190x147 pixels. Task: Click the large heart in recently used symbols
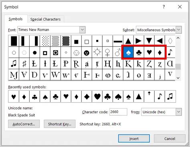pos(97,97)
